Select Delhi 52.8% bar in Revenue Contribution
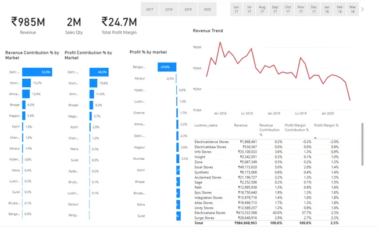 click(x=37, y=72)
